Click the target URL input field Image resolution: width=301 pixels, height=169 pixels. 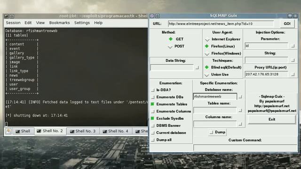(221, 24)
